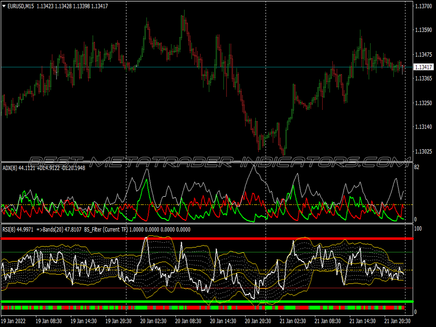Select the 20 Jan 02:30 time label
This screenshot has width=436, height=327.
tap(153, 321)
